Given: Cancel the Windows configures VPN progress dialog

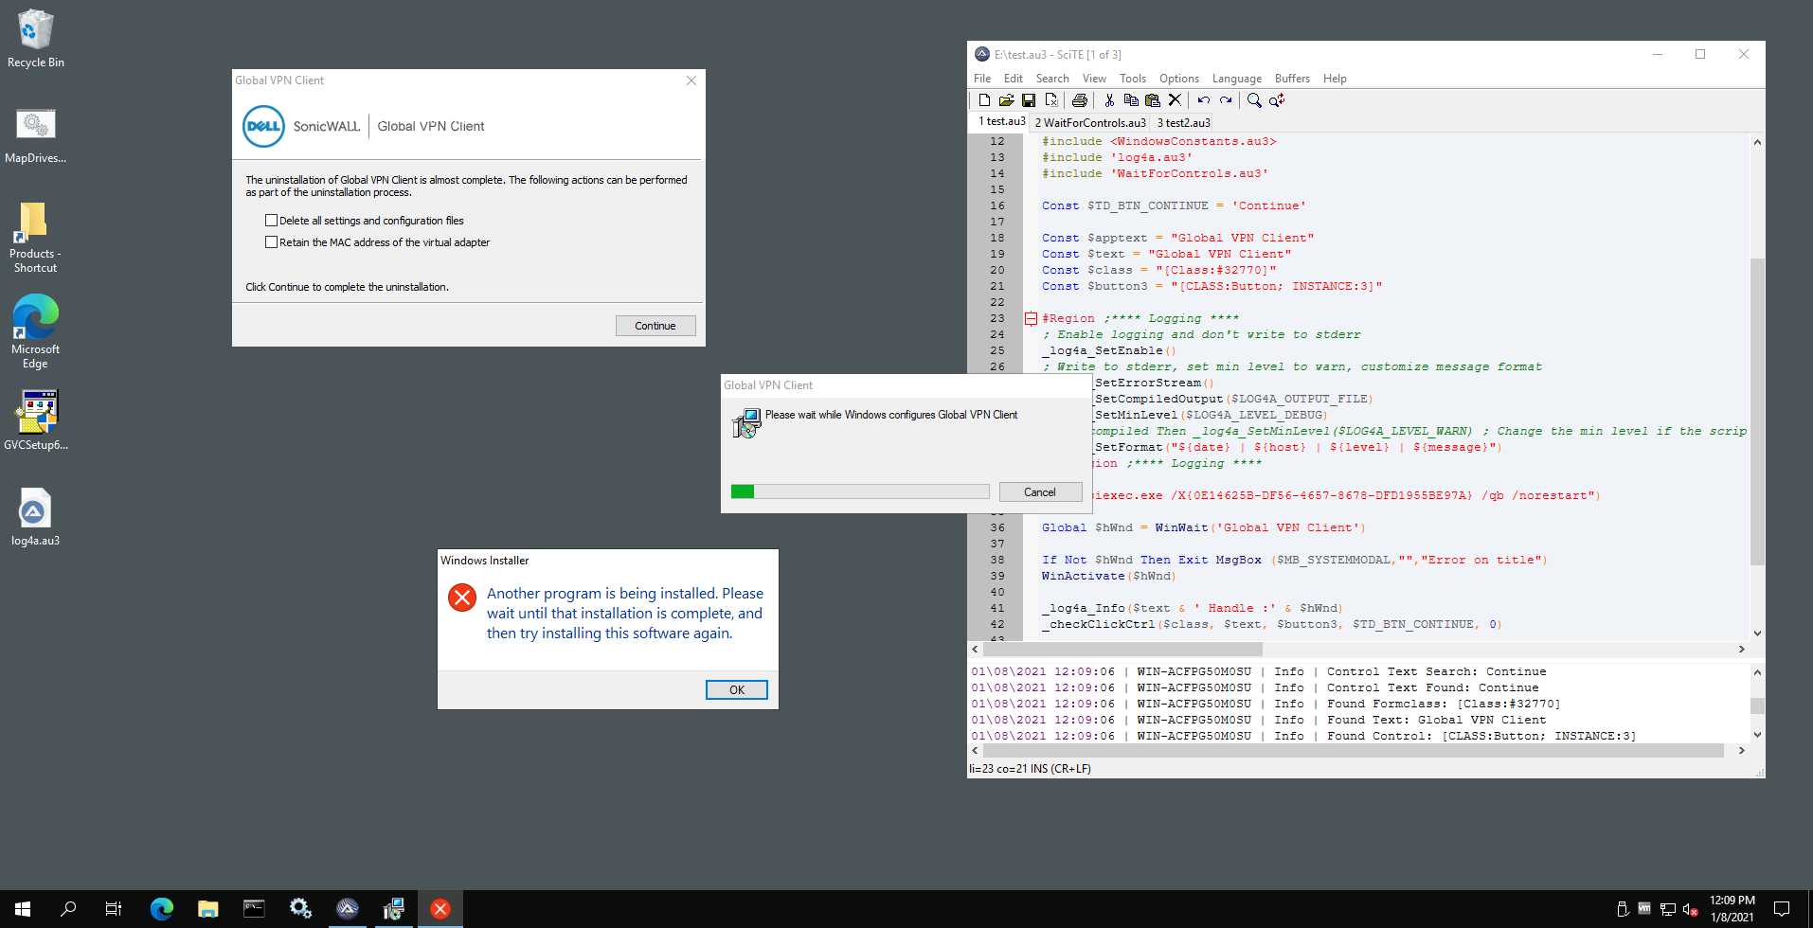Looking at the screenshot, I should pyautogui.click(x=1040, y=492).
